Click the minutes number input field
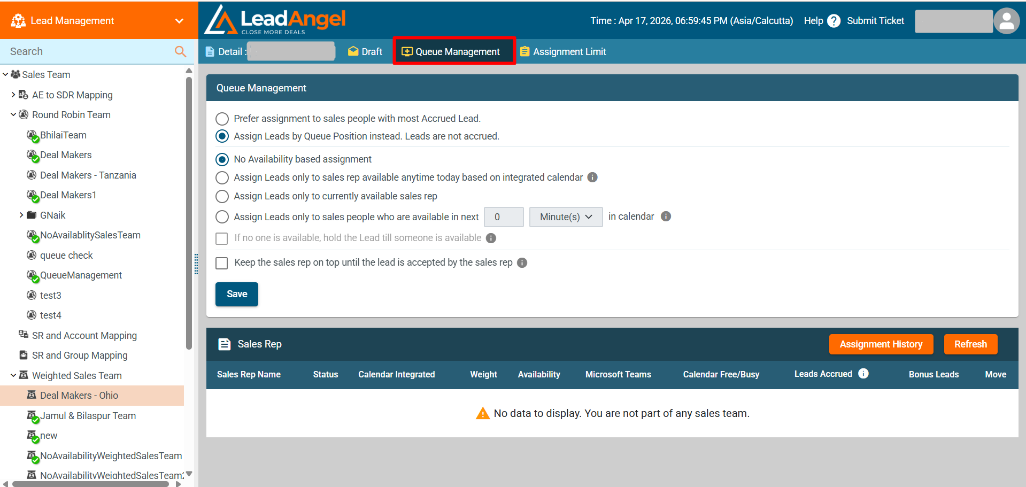 coord(504,217)
